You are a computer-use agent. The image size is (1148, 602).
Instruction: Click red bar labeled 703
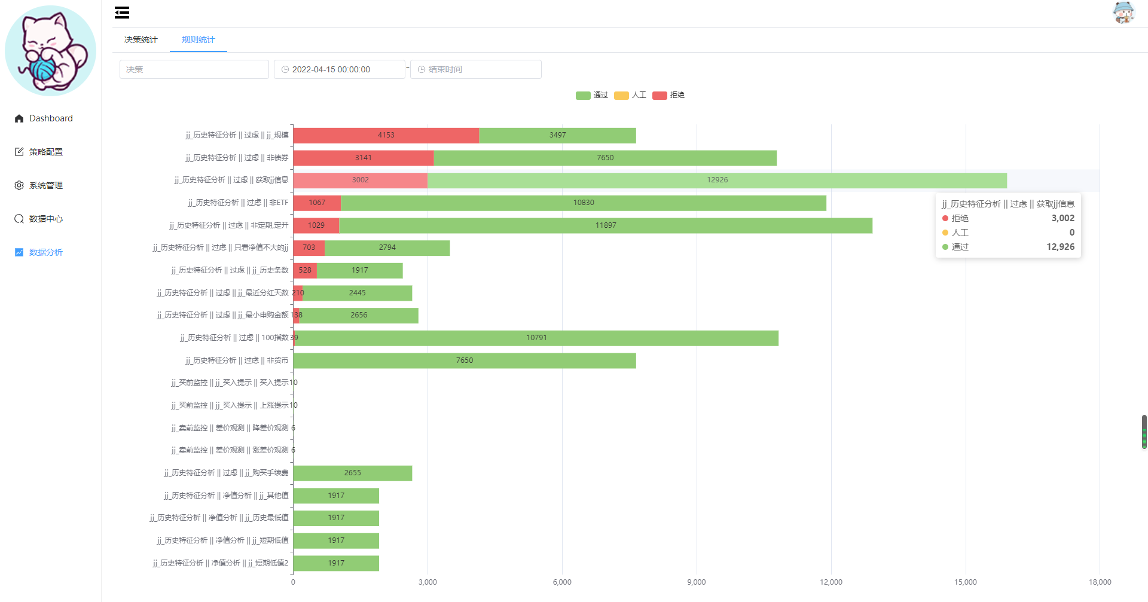tap(309, 248)
